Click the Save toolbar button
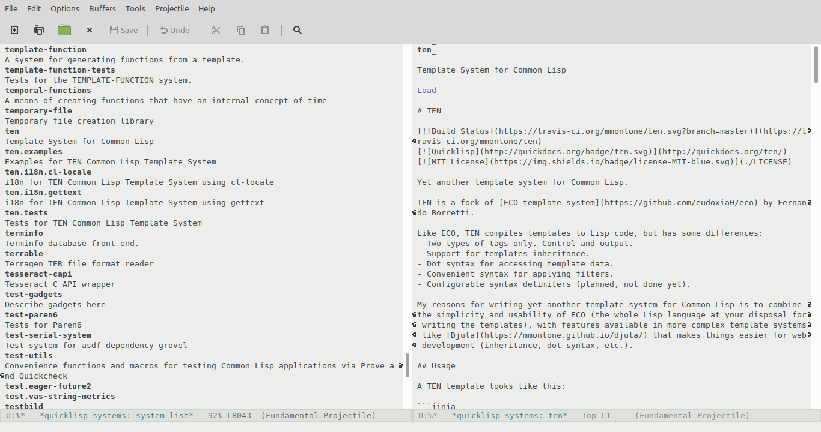 point(124,30)
